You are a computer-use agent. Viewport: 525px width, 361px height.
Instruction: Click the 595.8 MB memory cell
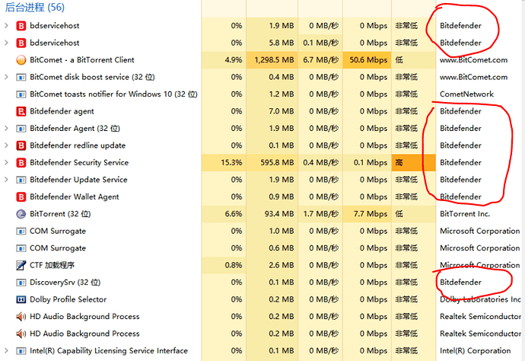(272, 162)
